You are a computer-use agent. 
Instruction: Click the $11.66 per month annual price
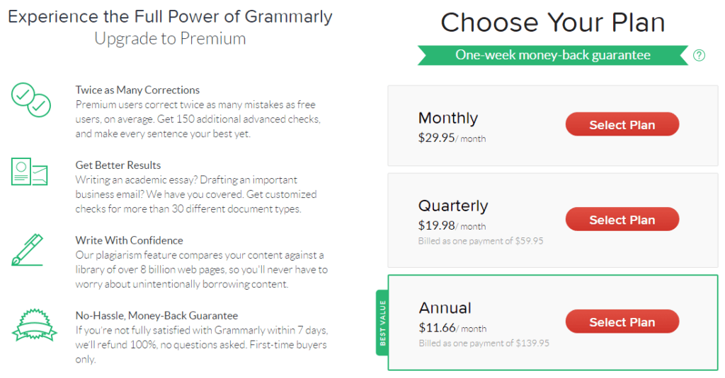pyautogui.click(x=452, y=328)
